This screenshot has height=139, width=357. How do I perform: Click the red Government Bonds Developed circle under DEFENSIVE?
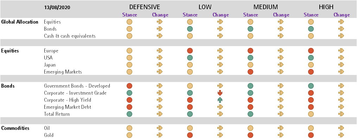coord(129,86)
